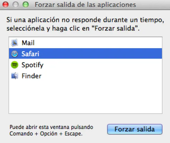This screenshot has height=143, width=170.
Task: Click empty space below Finder in list
Action: click(x=85, y=98)
